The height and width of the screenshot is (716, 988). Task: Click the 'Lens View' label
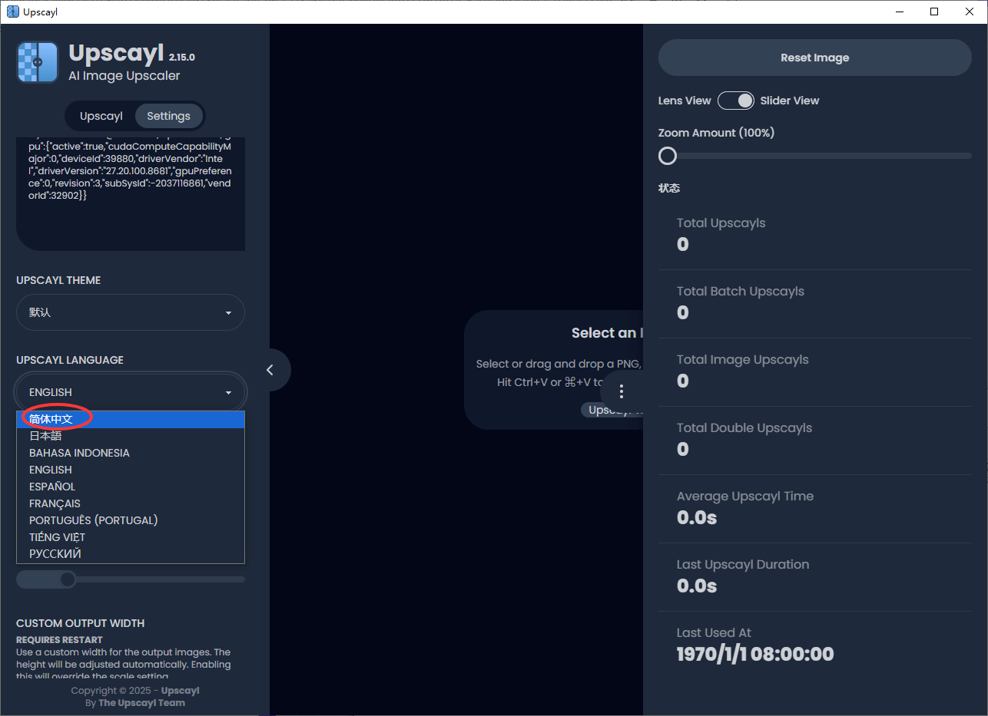[685, 101]
